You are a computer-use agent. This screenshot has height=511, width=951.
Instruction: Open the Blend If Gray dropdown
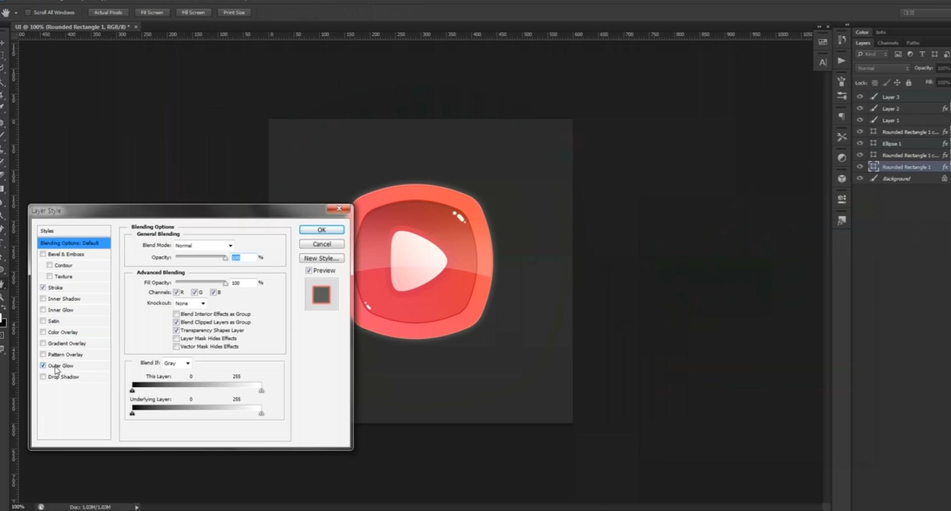pos(177,363)
